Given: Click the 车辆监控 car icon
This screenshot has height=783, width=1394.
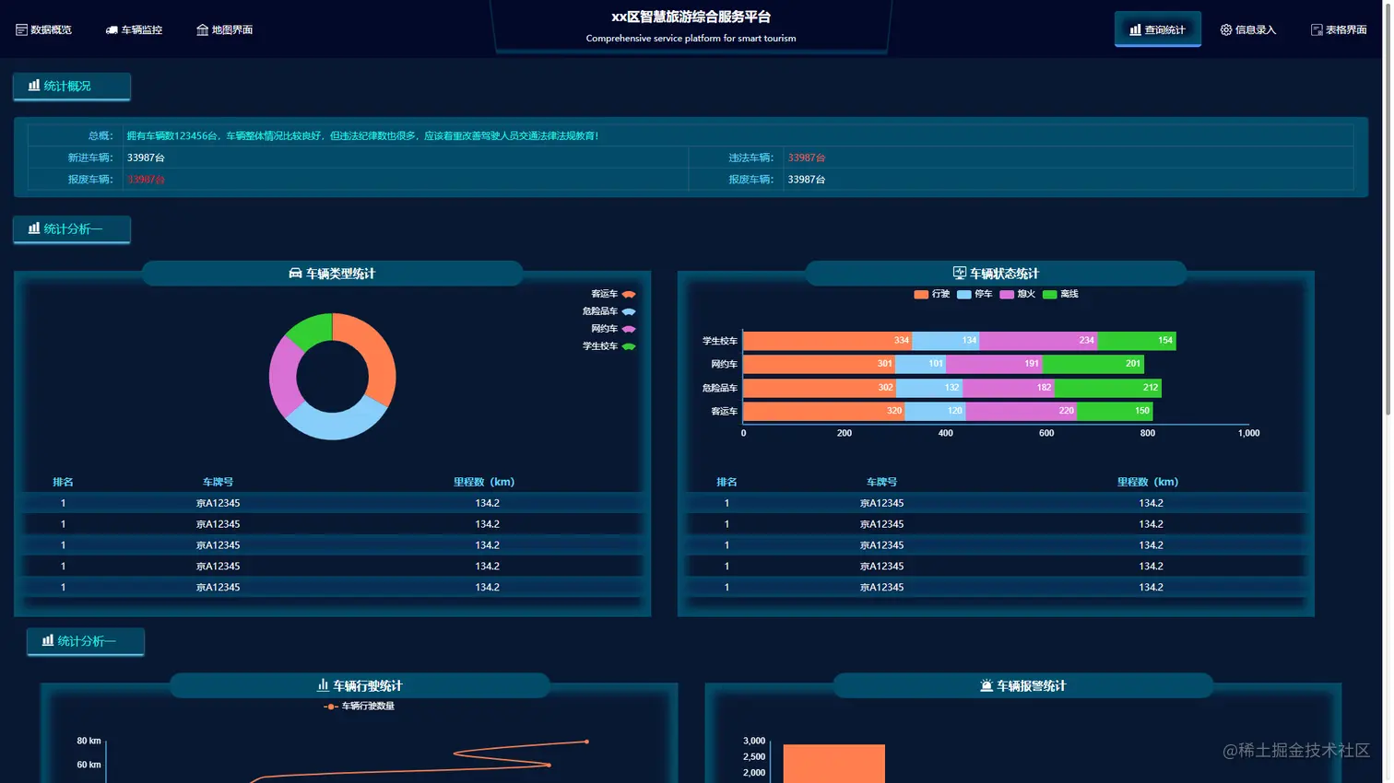Looking at the screenshot, I should [112, 29].
